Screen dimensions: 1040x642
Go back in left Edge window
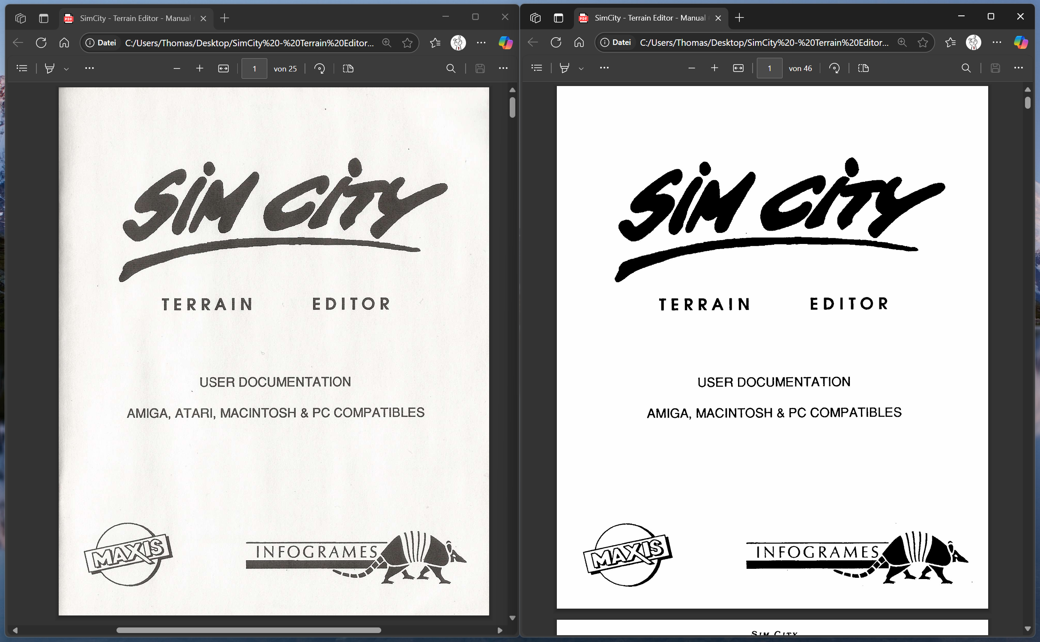pos(18,43)
